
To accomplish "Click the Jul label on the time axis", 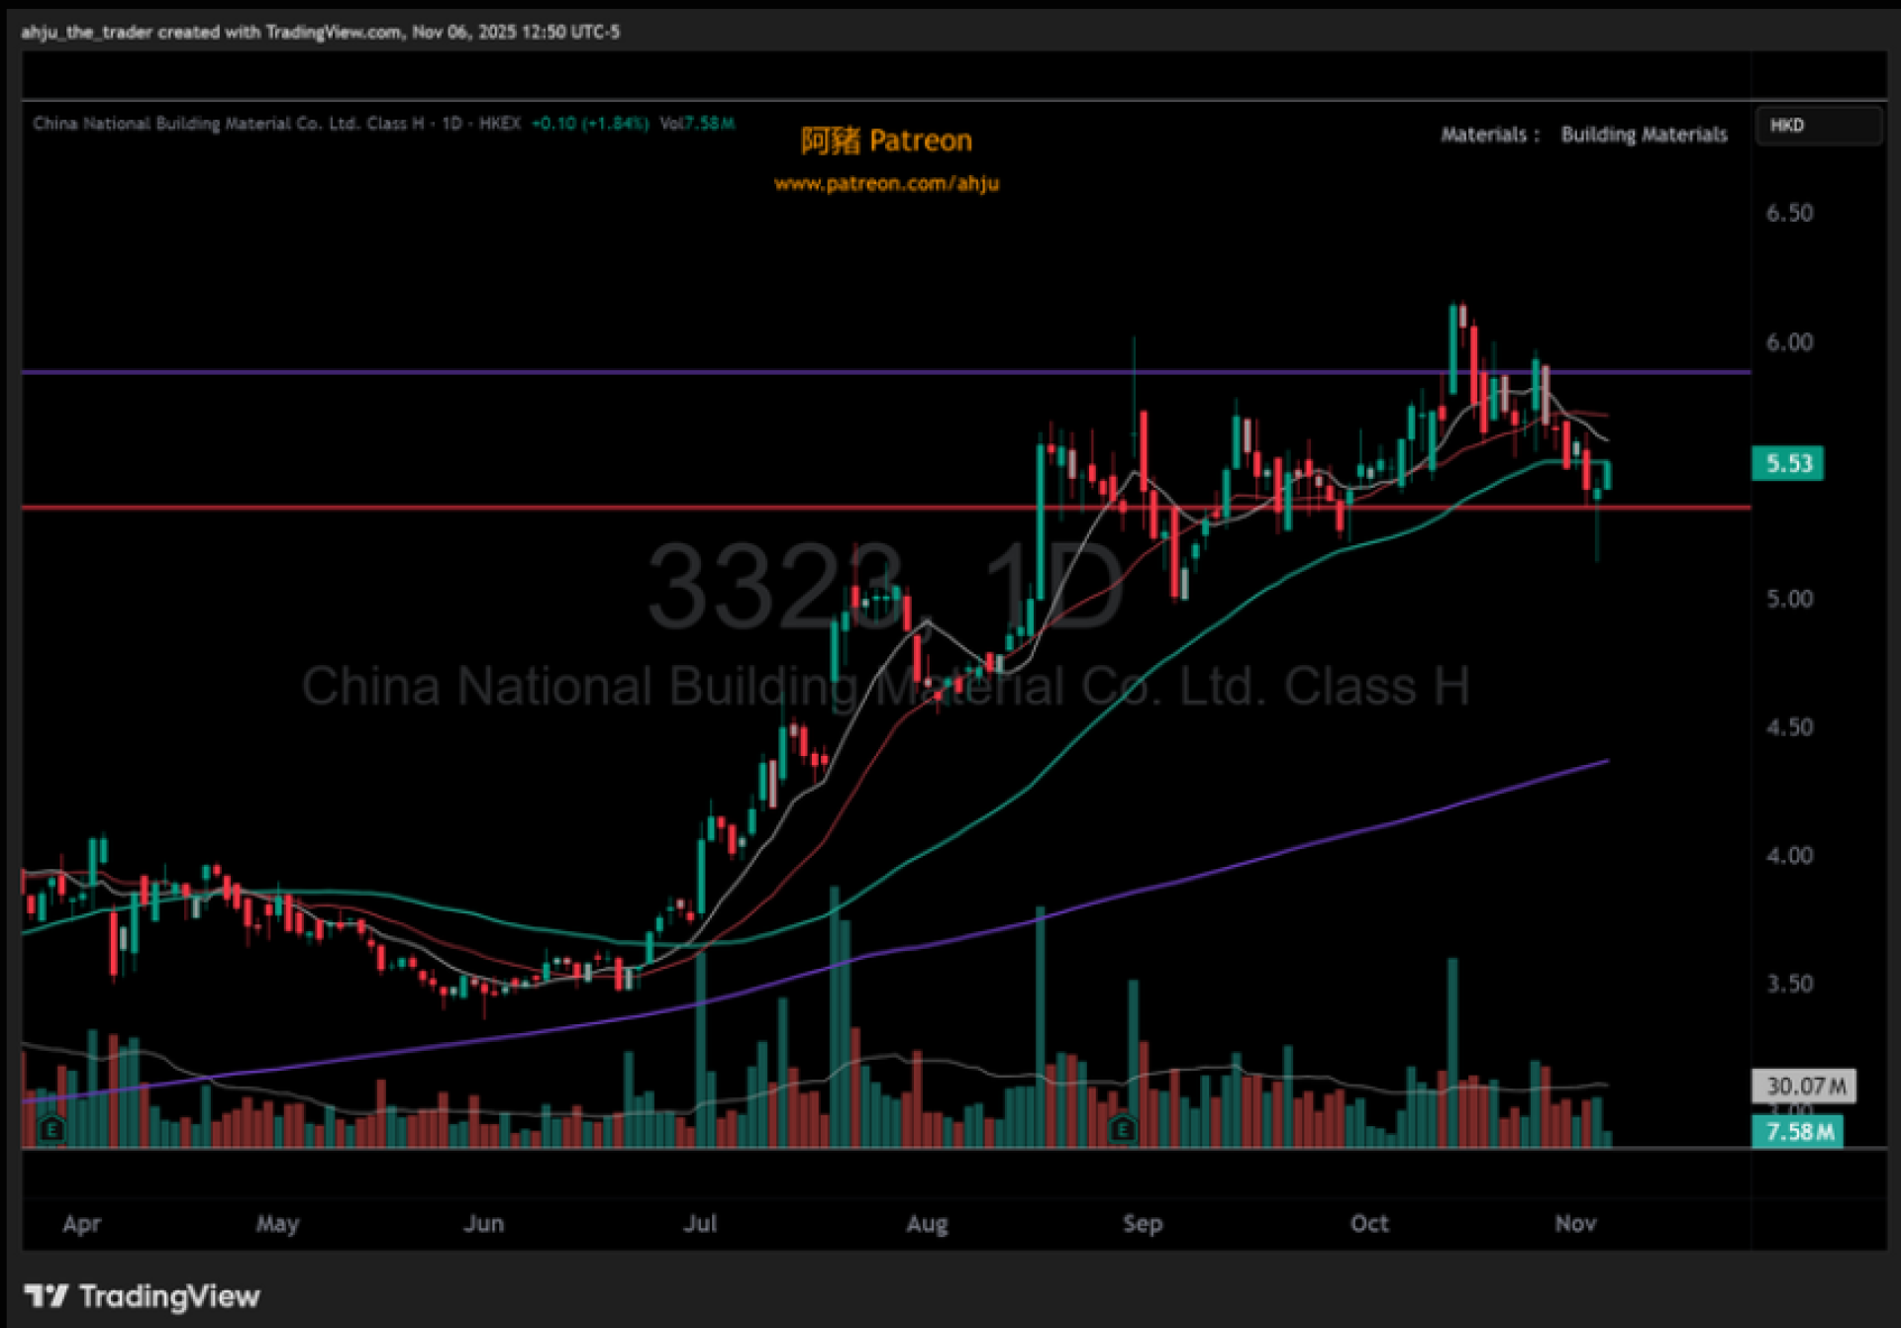I will [700, 1224].
